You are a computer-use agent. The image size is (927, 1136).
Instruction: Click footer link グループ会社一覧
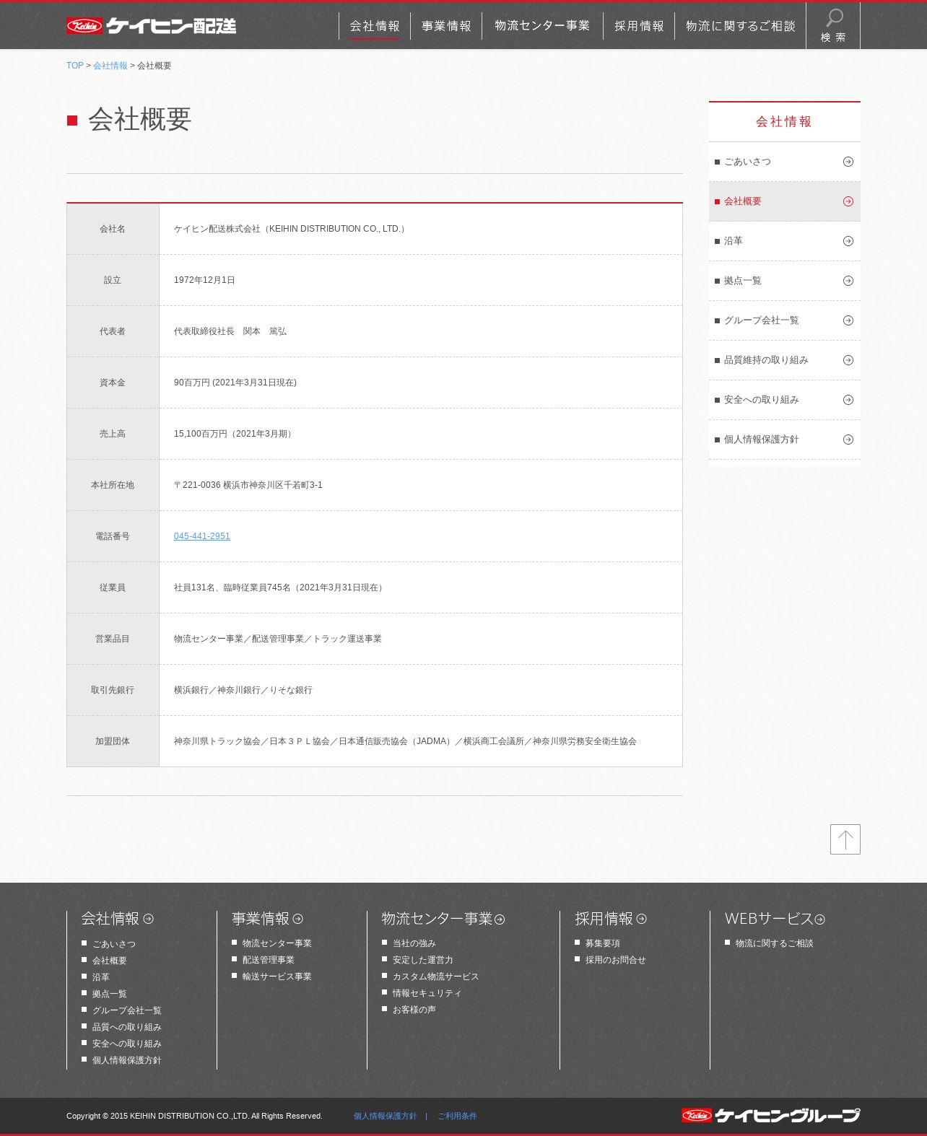point(127,1010)
